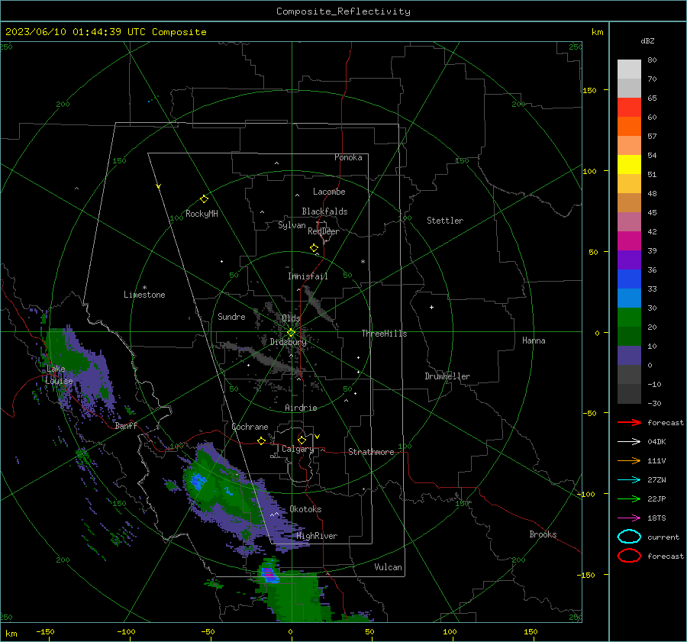Click the Vulcan label
Screen dimensions: 687x642
389,567
